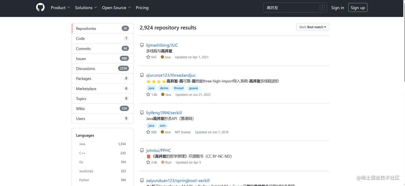Click the star icon showing 2.6k
This screenshot has height=186, width=405.
click(x=148, y=162)
